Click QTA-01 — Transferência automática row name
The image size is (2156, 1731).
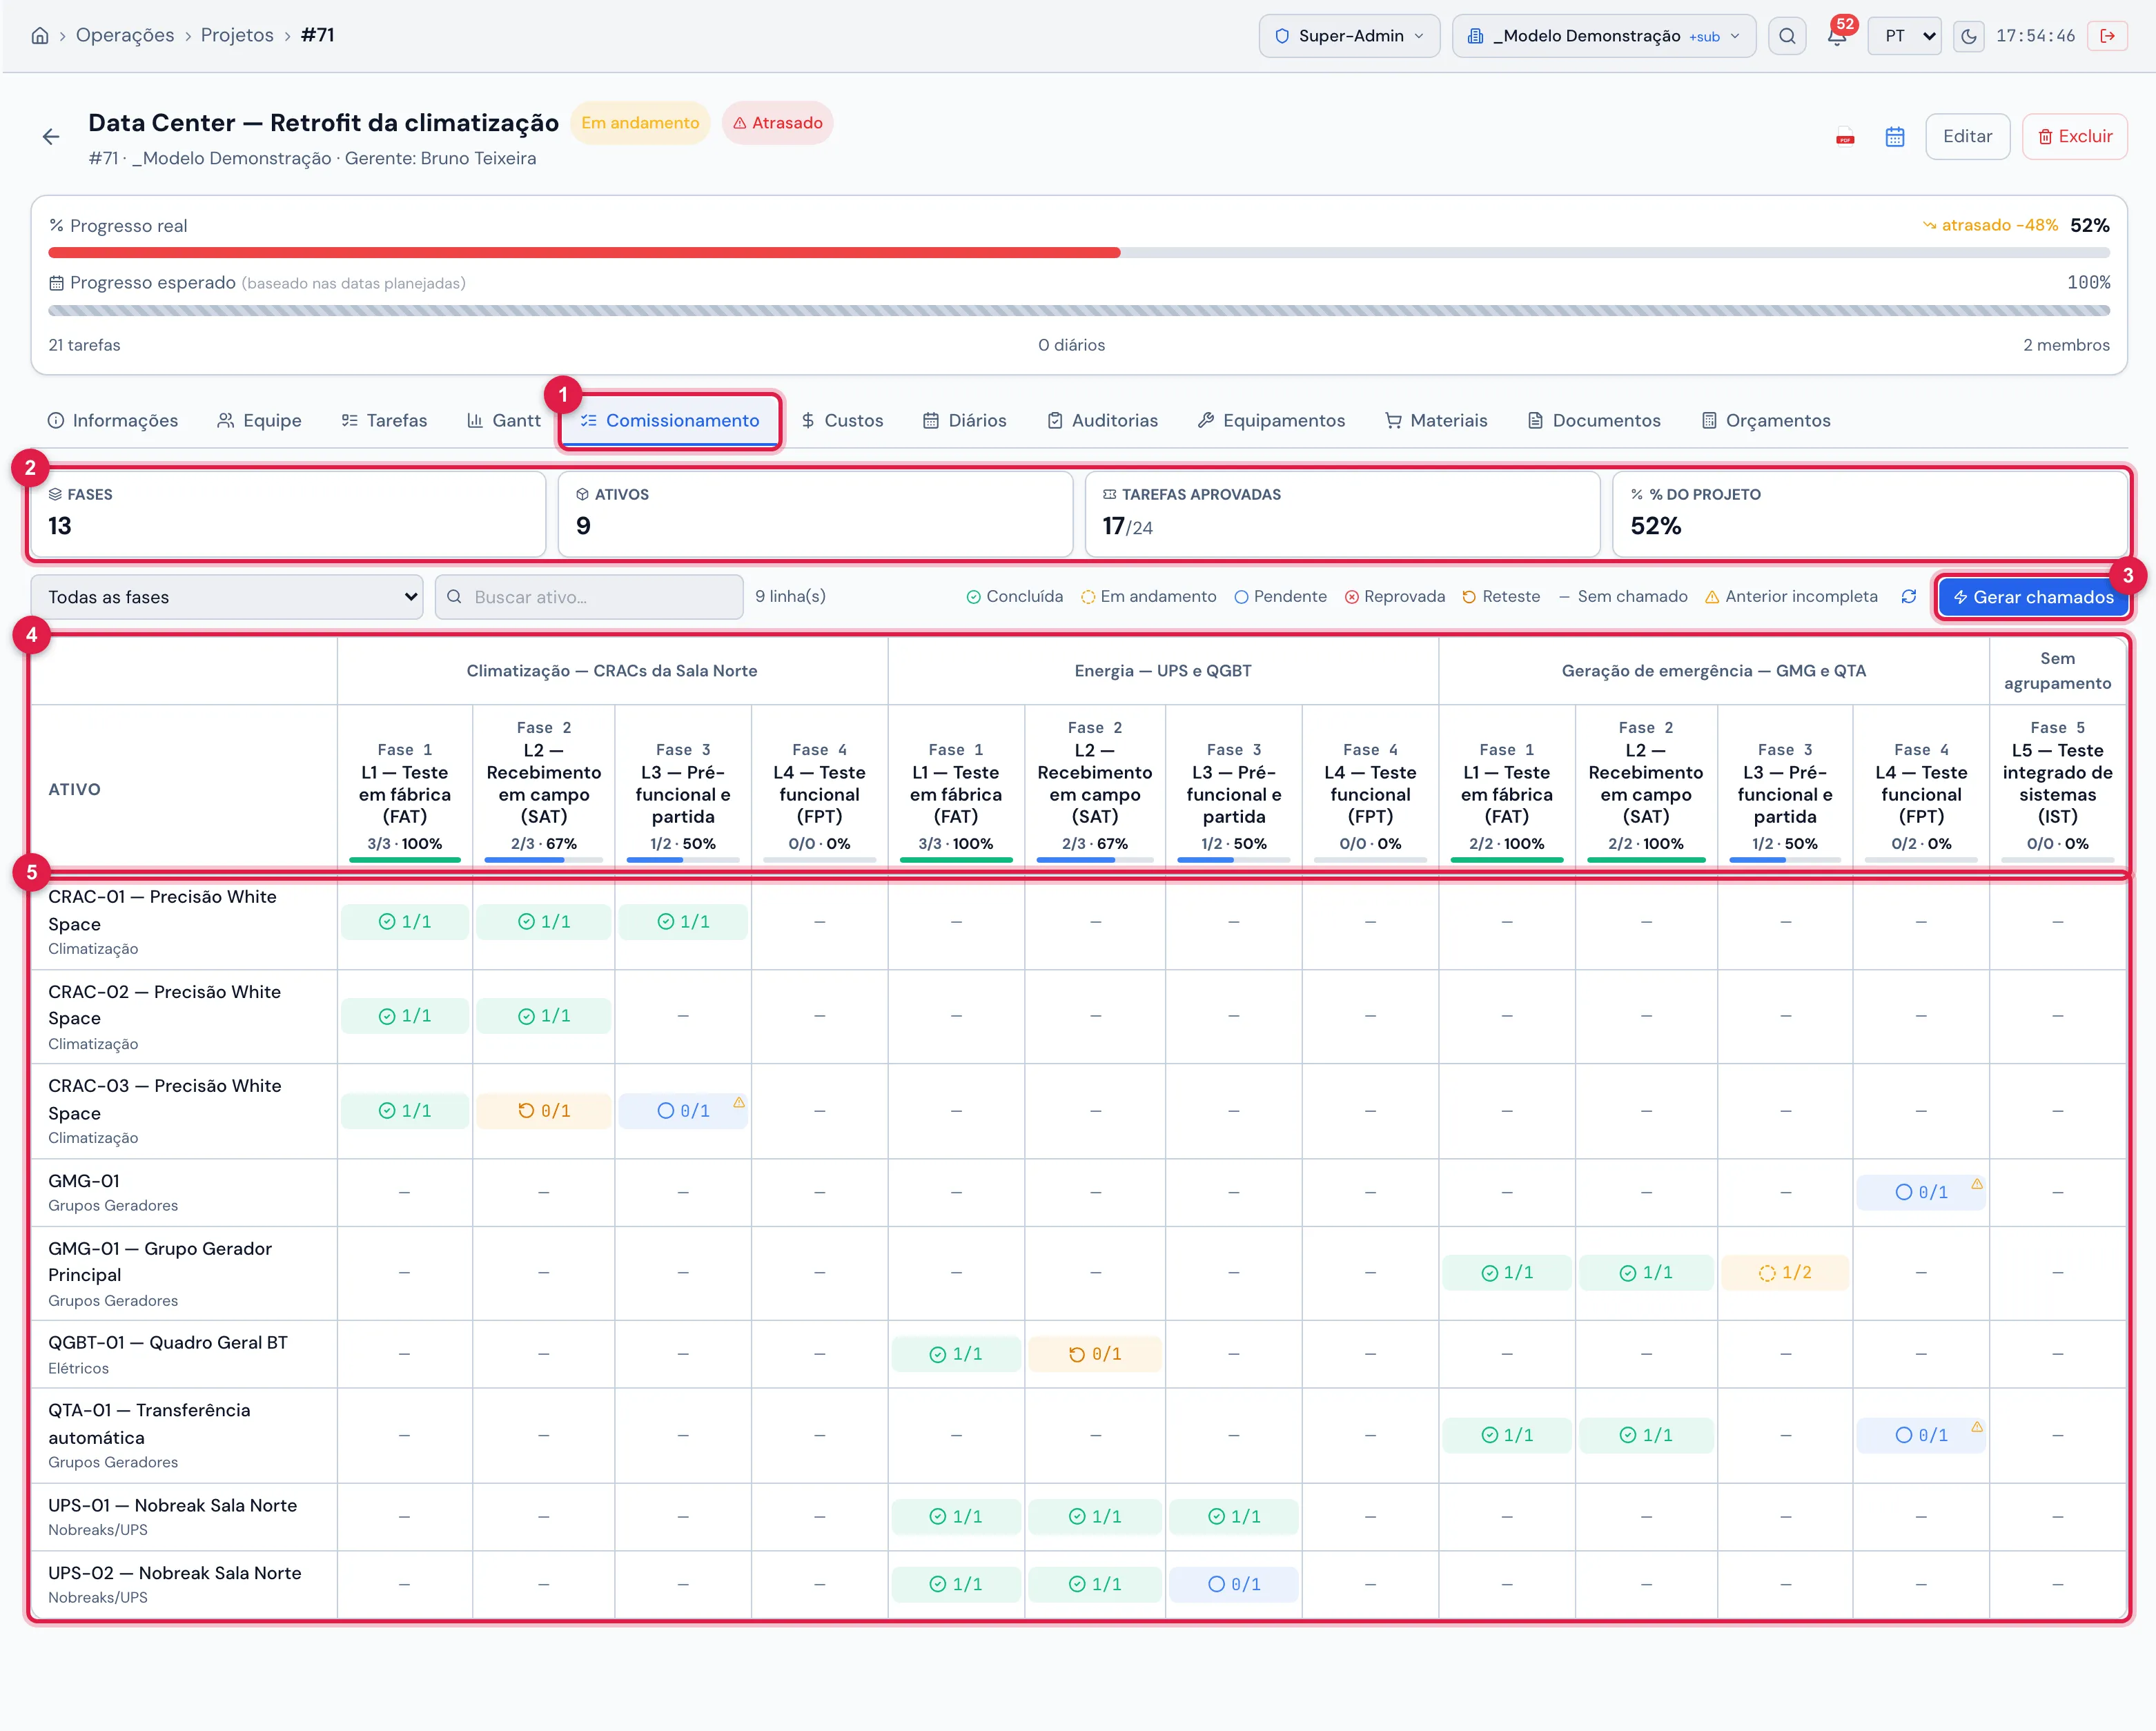(x=149, y=1424)
